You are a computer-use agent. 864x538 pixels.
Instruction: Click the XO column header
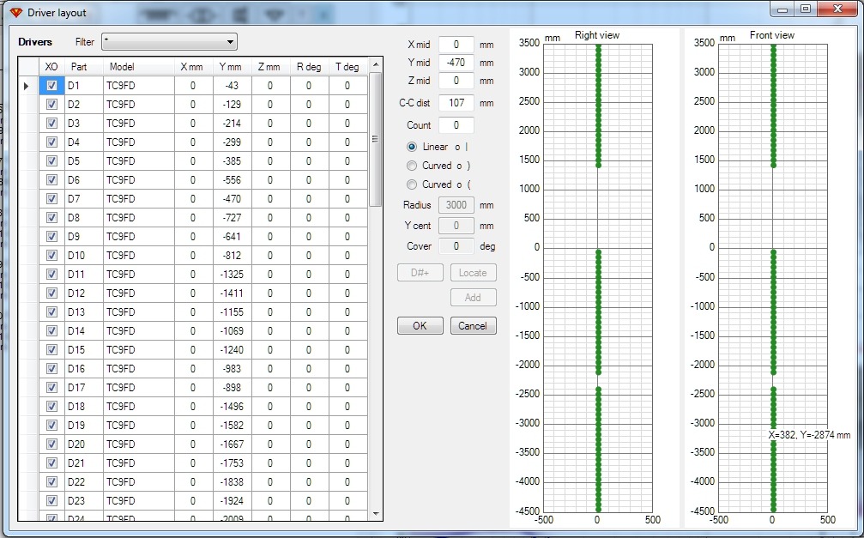[51, 67]
